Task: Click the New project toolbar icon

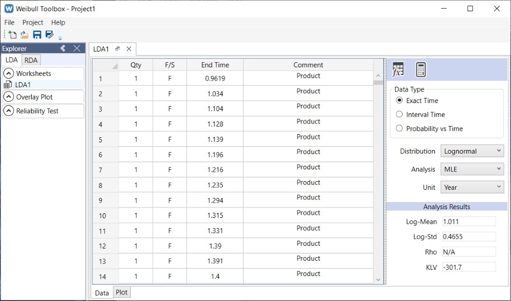Action: click(12, 35)
